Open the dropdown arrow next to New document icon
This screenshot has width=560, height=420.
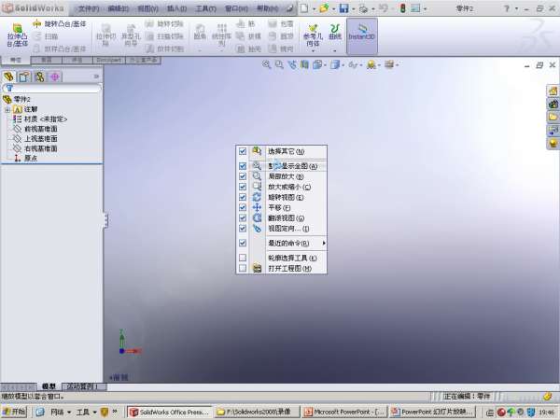(x=314, y=8)
